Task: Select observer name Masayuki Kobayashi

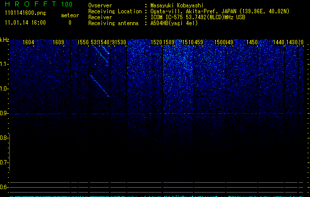Action: (177, 5)
